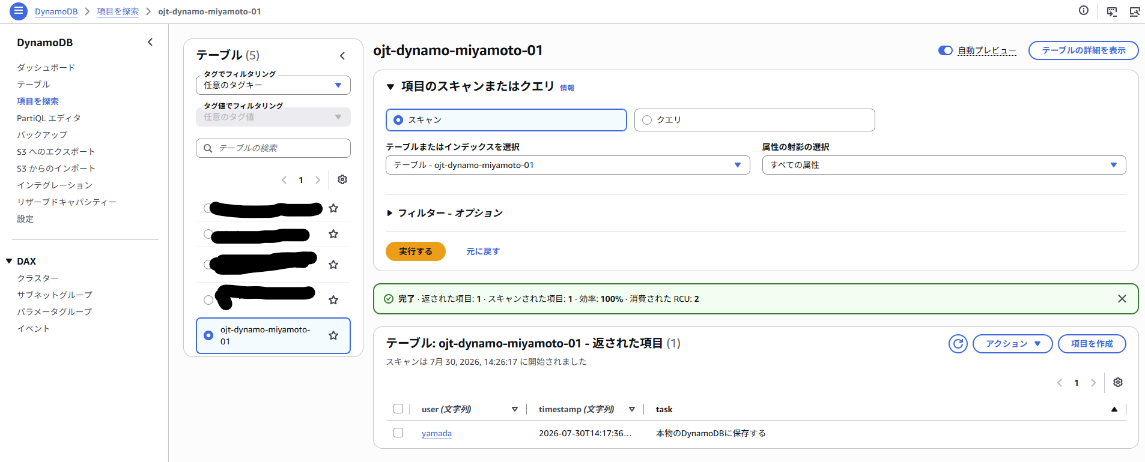Click the rightmost top bar screen icon
Screen dimensions: 1145x462
pyautogui.click(x=1135, y=11)
